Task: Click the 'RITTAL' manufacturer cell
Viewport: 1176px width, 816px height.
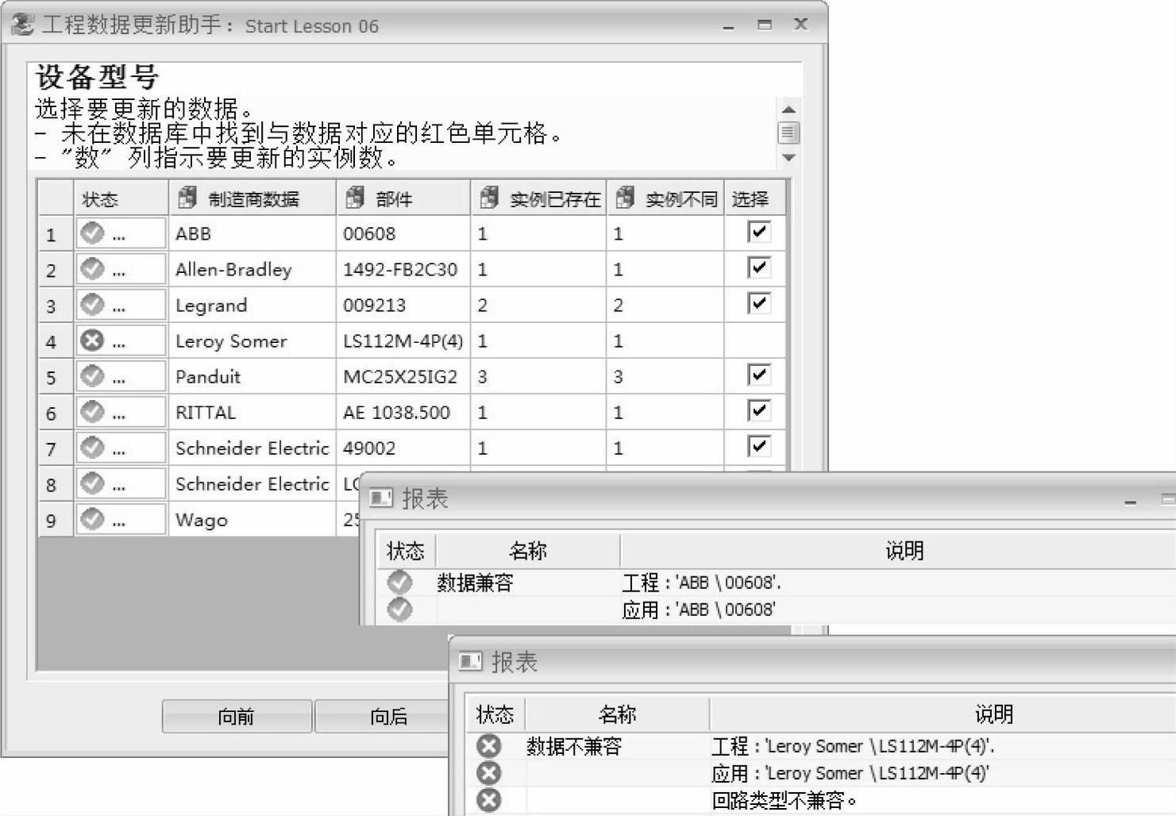Action: tap(253, 412)
